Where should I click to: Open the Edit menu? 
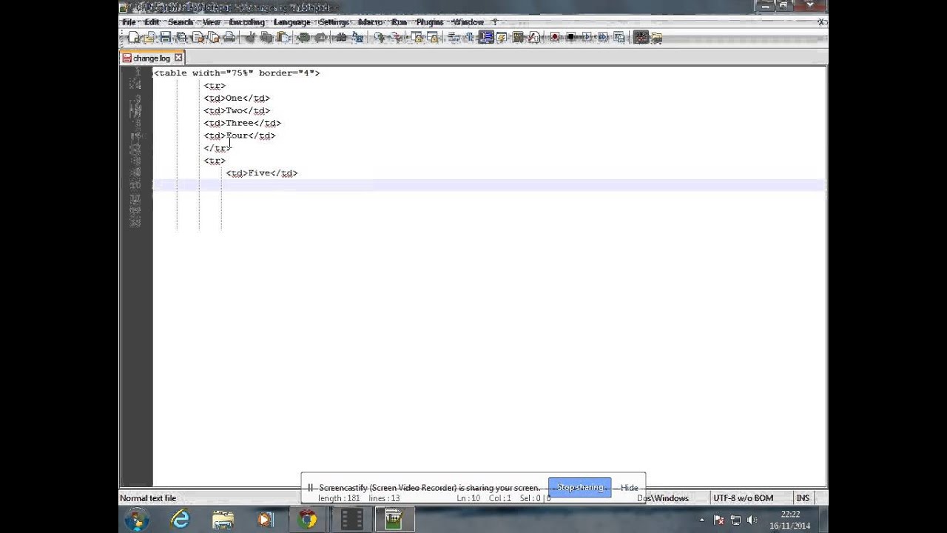coord(152,22)
